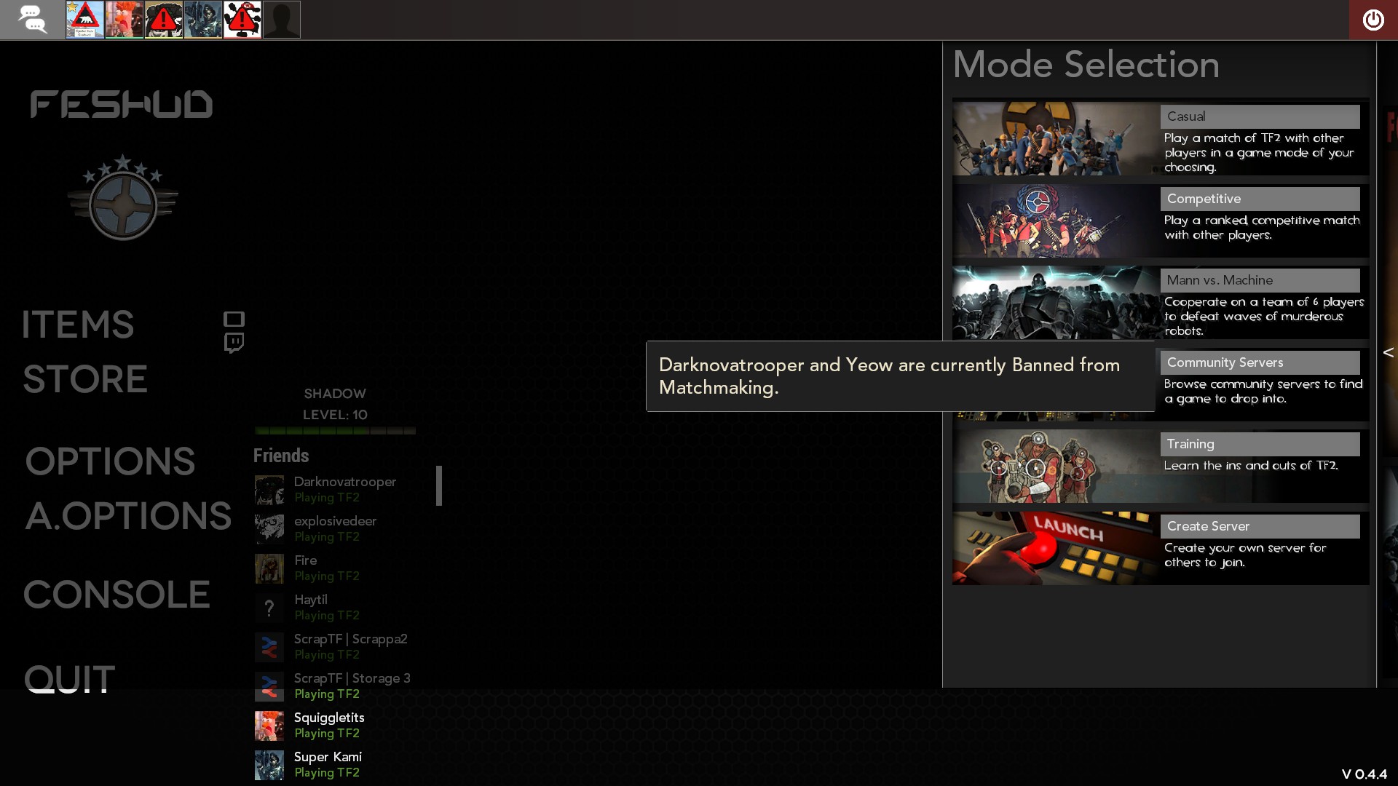This screenshot has width=1398, height=786.
Task: Select friend Squiggletits
Action: [x=345, y=725]
